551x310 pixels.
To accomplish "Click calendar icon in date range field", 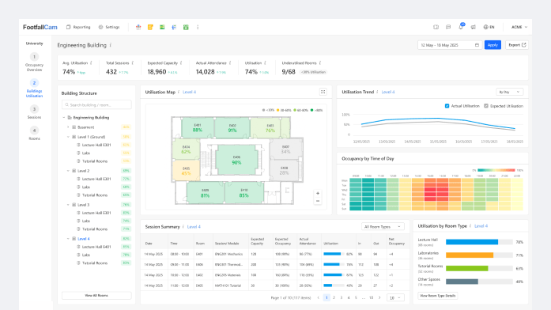I will pos(477,45).
